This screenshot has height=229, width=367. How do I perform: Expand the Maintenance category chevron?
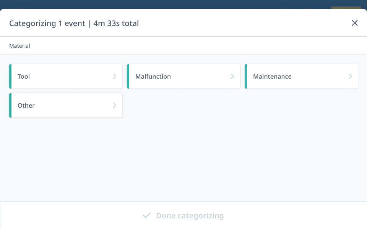350,76
